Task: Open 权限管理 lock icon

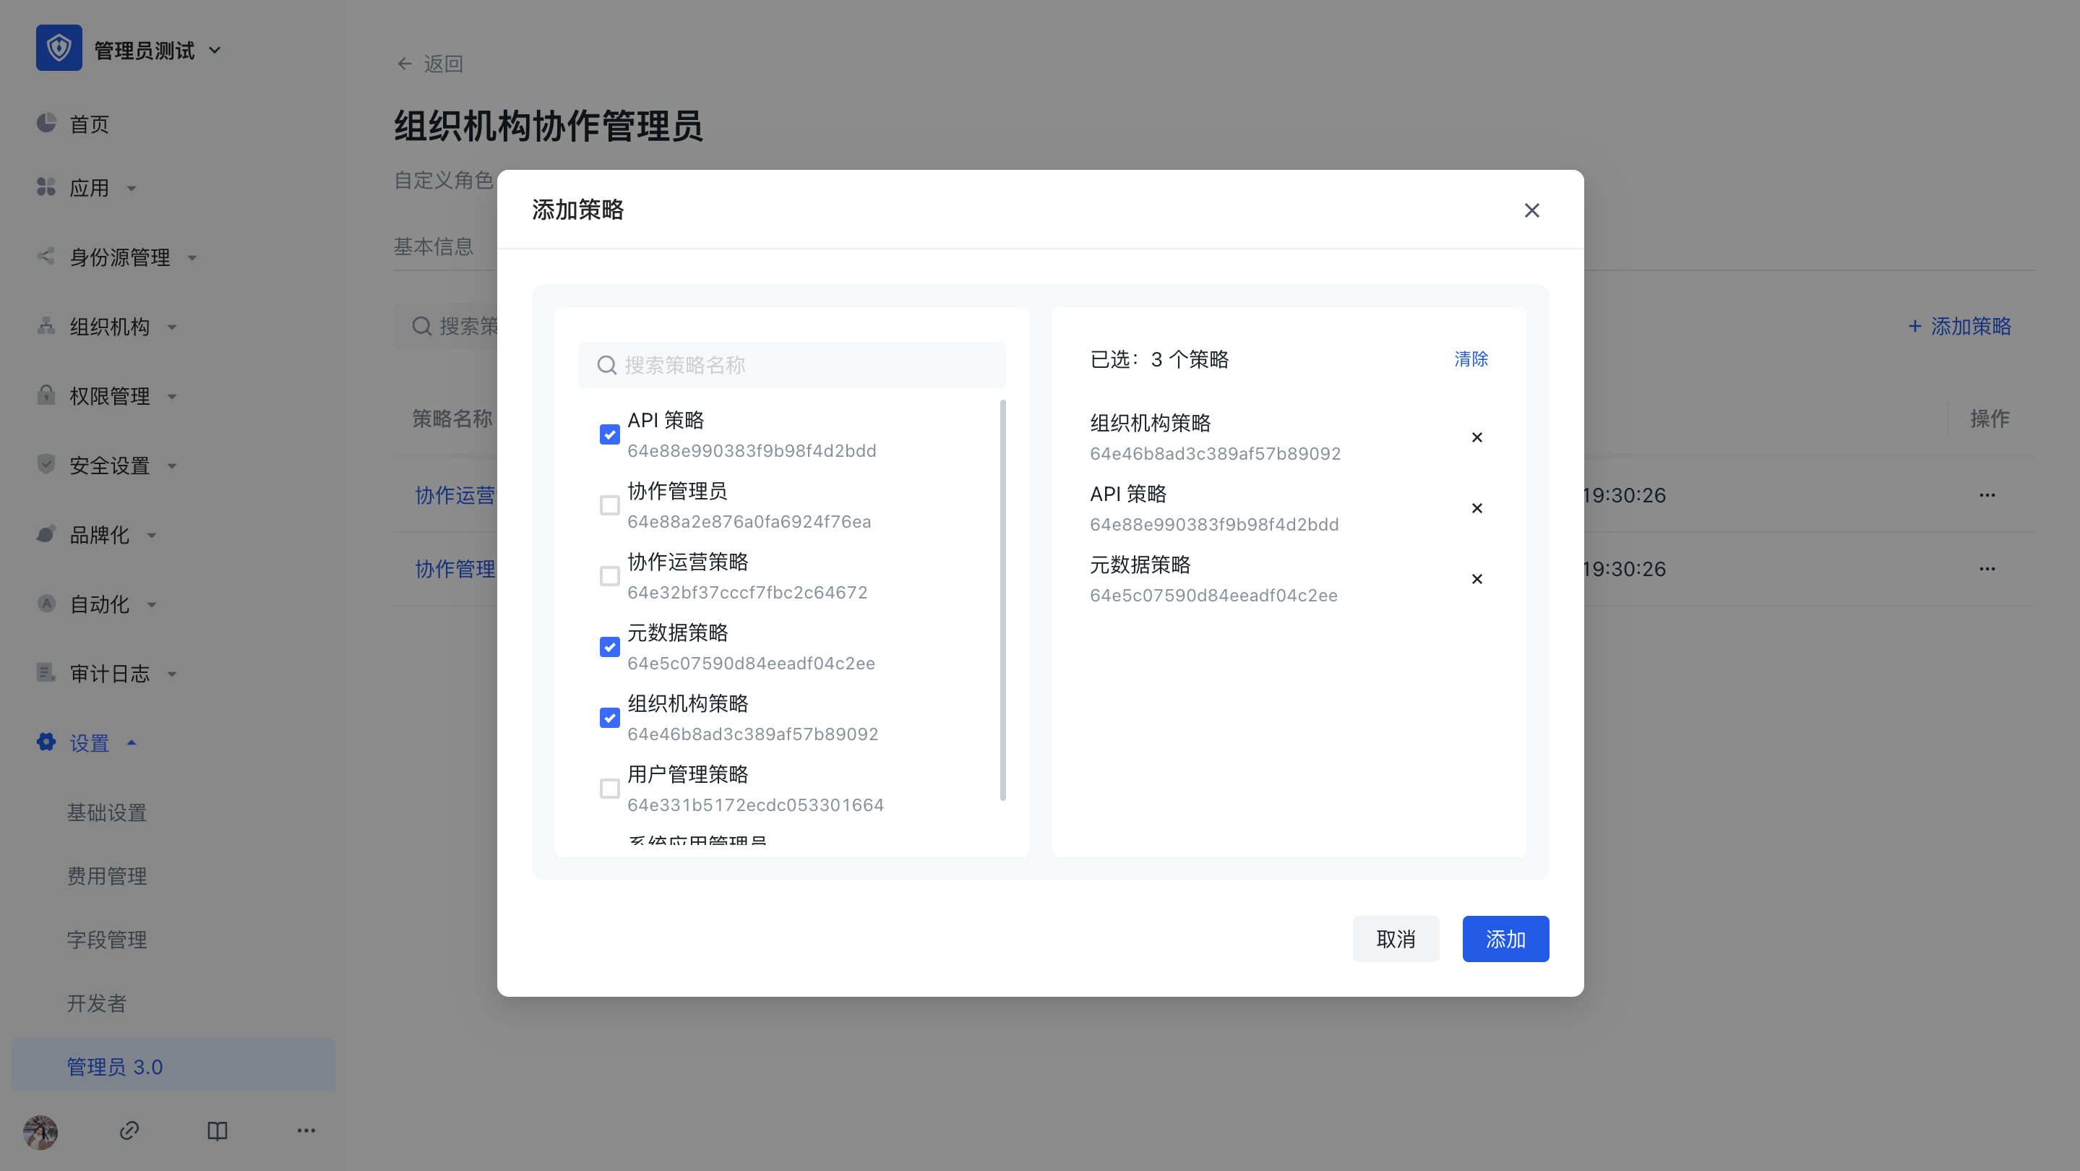Action: coord(46,395)
